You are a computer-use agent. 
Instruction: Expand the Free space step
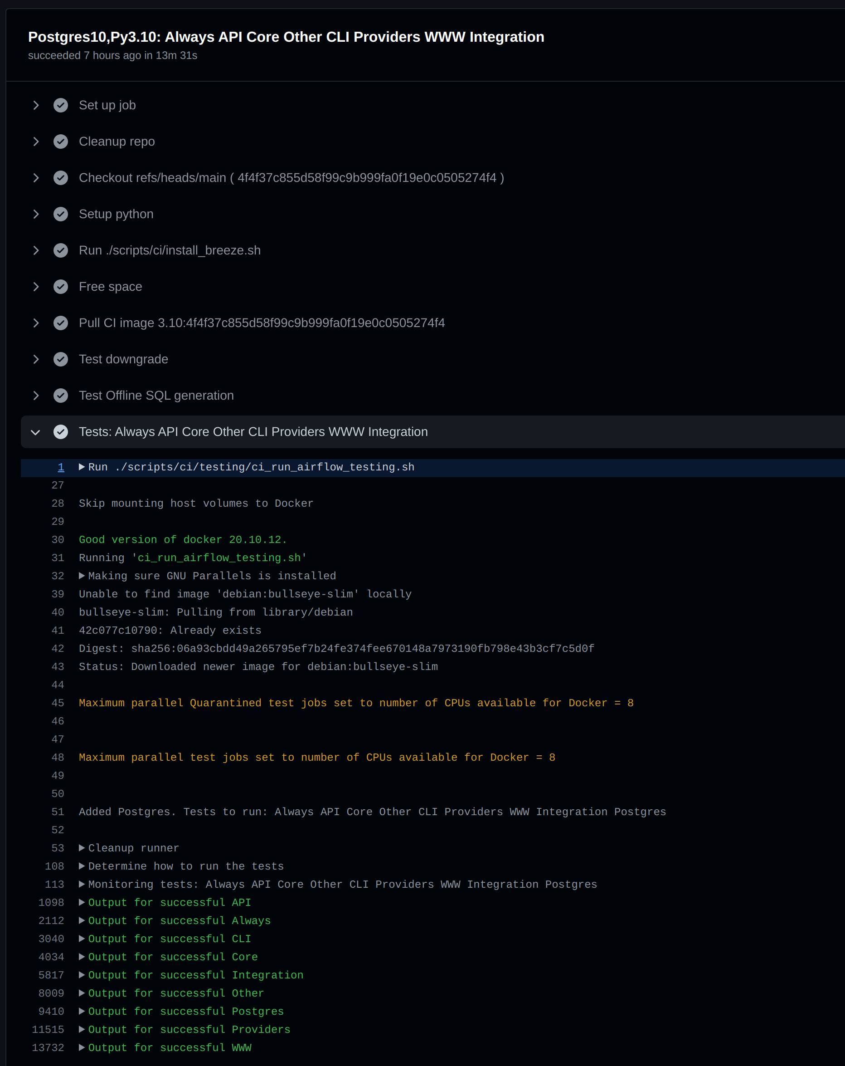(x=36, y=287)
